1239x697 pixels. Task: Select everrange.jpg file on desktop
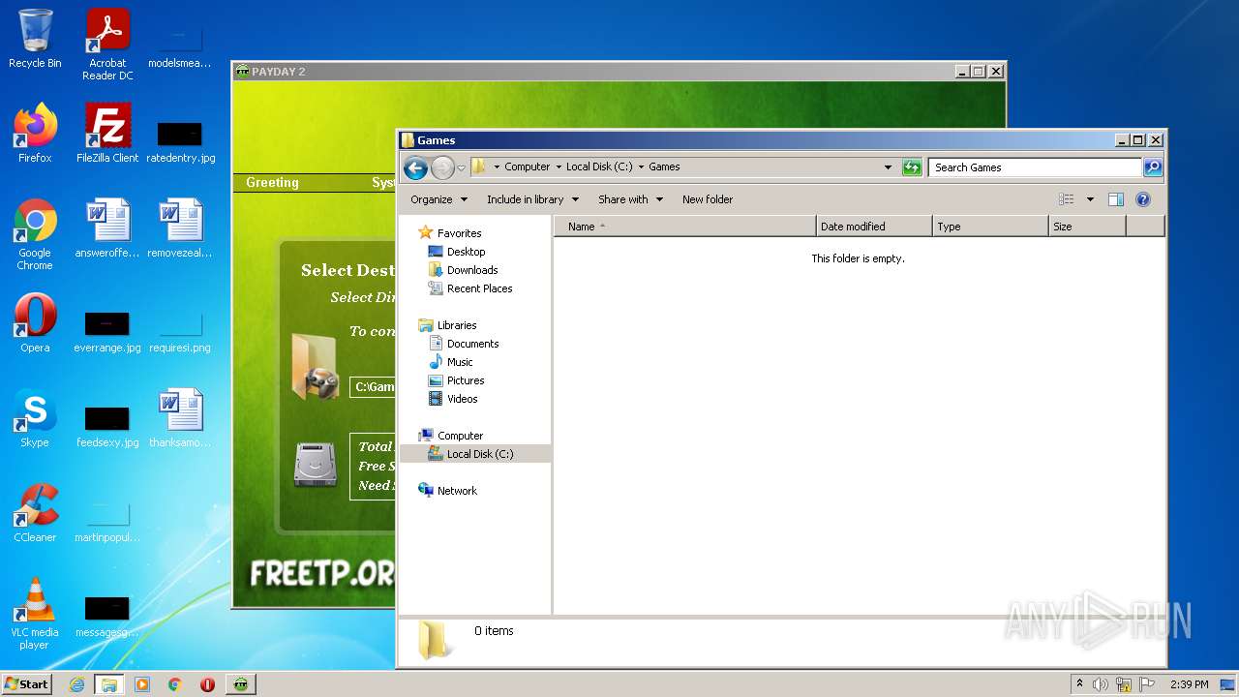tap(107, 331)
